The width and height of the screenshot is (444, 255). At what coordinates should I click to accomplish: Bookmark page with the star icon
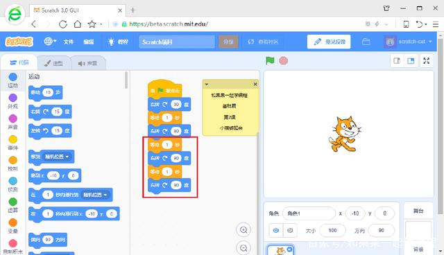92,24
